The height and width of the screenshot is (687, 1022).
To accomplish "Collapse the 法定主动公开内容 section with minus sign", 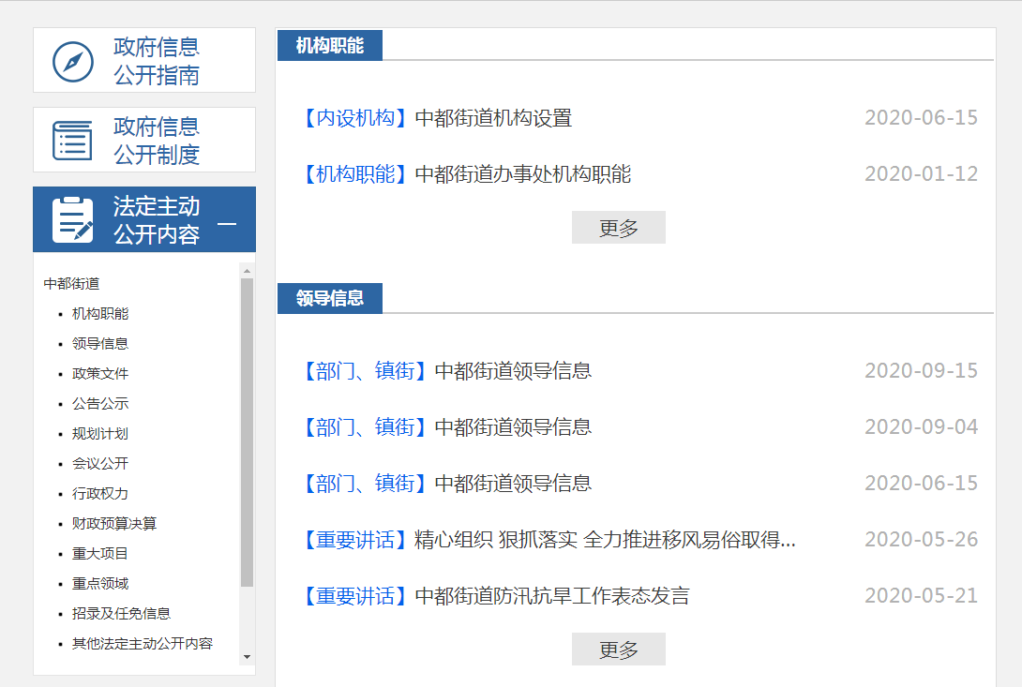I will tap(227, 224).
